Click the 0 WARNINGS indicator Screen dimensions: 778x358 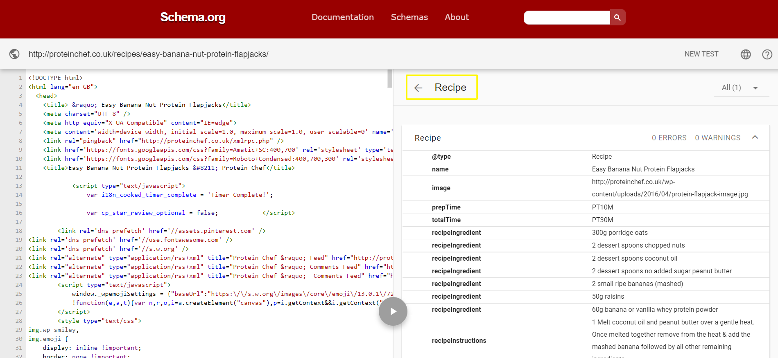click(x=717, y=138)
